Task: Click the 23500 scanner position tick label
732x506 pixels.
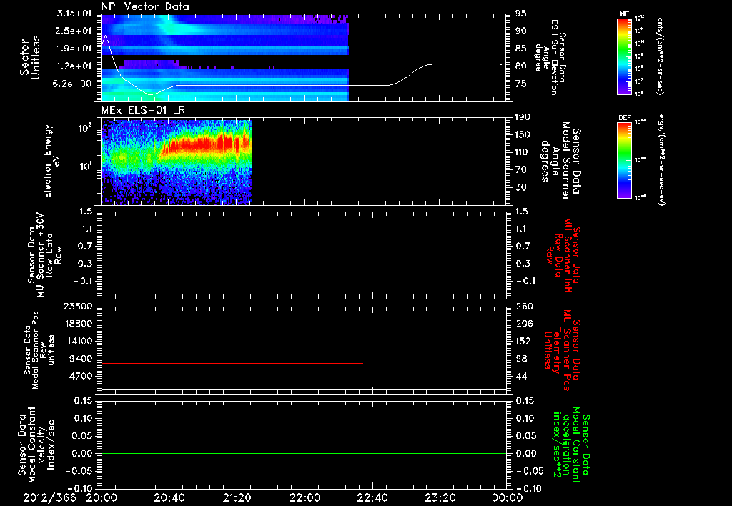Action: 79,306
